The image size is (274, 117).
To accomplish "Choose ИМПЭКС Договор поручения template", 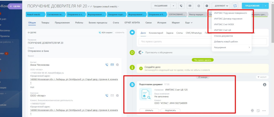I will pyautogui.click(x=228, y=19).
